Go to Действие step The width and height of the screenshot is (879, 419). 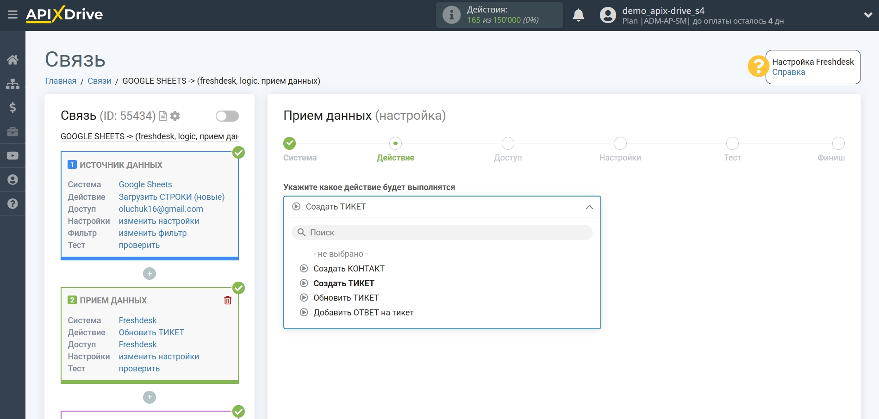click(x=395, y=143)
